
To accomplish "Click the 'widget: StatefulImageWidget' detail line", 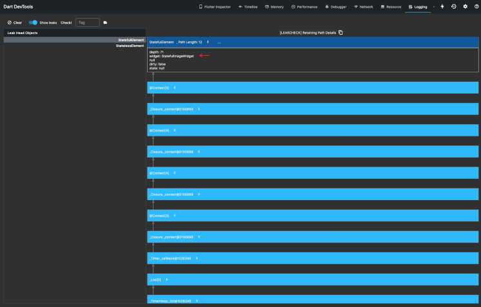I will (172, 56).
